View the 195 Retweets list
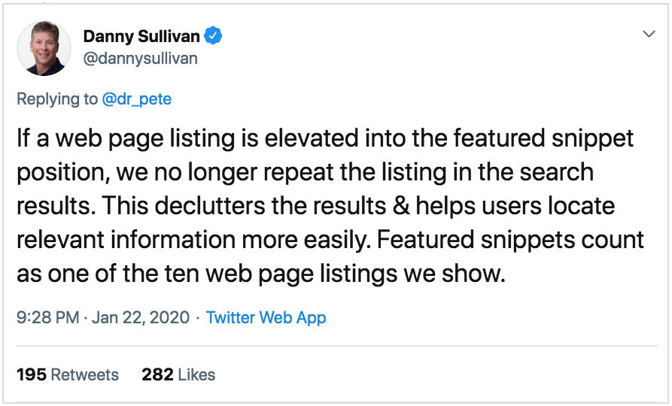 point(67,374)
